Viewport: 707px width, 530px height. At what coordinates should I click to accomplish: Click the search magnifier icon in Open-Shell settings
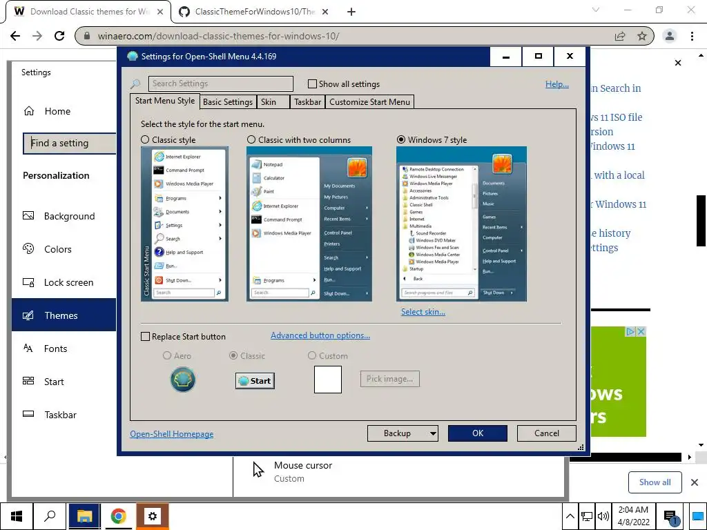point(135,84)
